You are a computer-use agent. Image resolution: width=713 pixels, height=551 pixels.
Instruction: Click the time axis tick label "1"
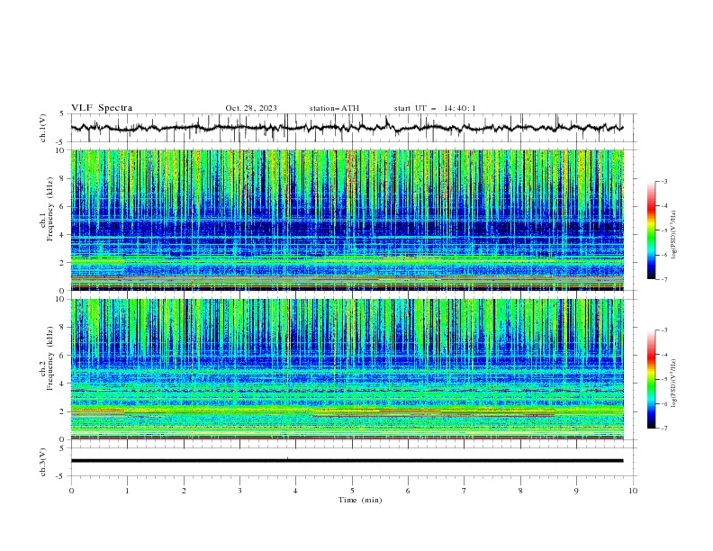(127, 491)
